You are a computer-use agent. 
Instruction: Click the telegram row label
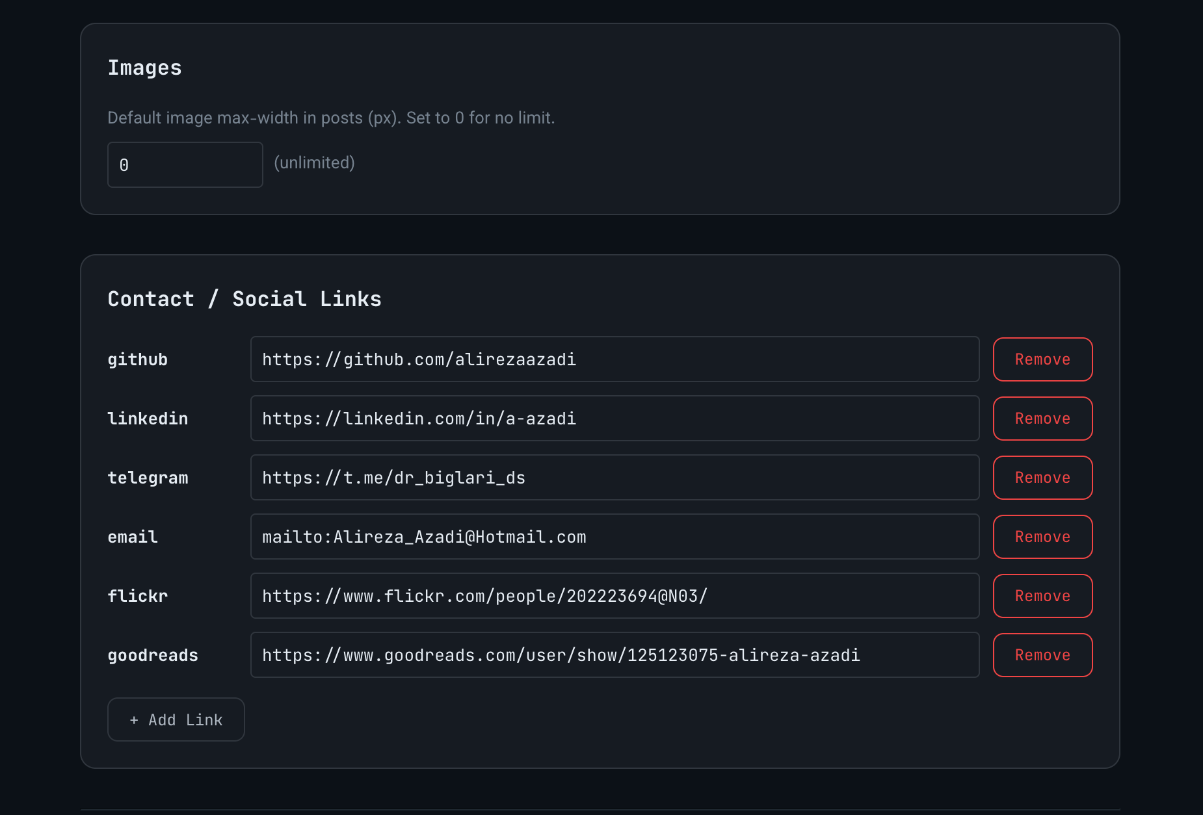coord(148,478)
